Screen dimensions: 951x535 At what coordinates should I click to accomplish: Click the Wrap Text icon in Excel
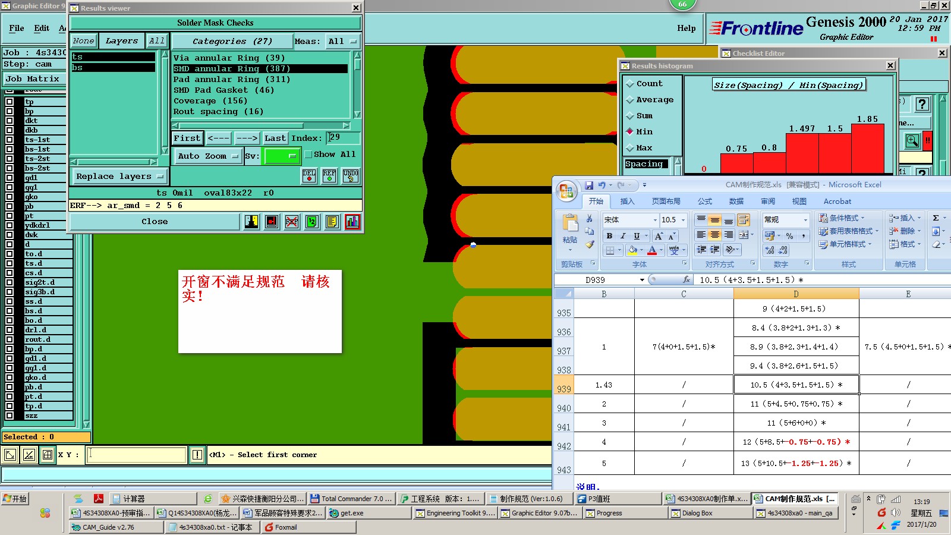[x=743, y=221]
